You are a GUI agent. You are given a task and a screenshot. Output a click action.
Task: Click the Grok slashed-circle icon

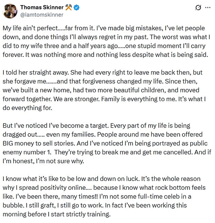(198, 7)
